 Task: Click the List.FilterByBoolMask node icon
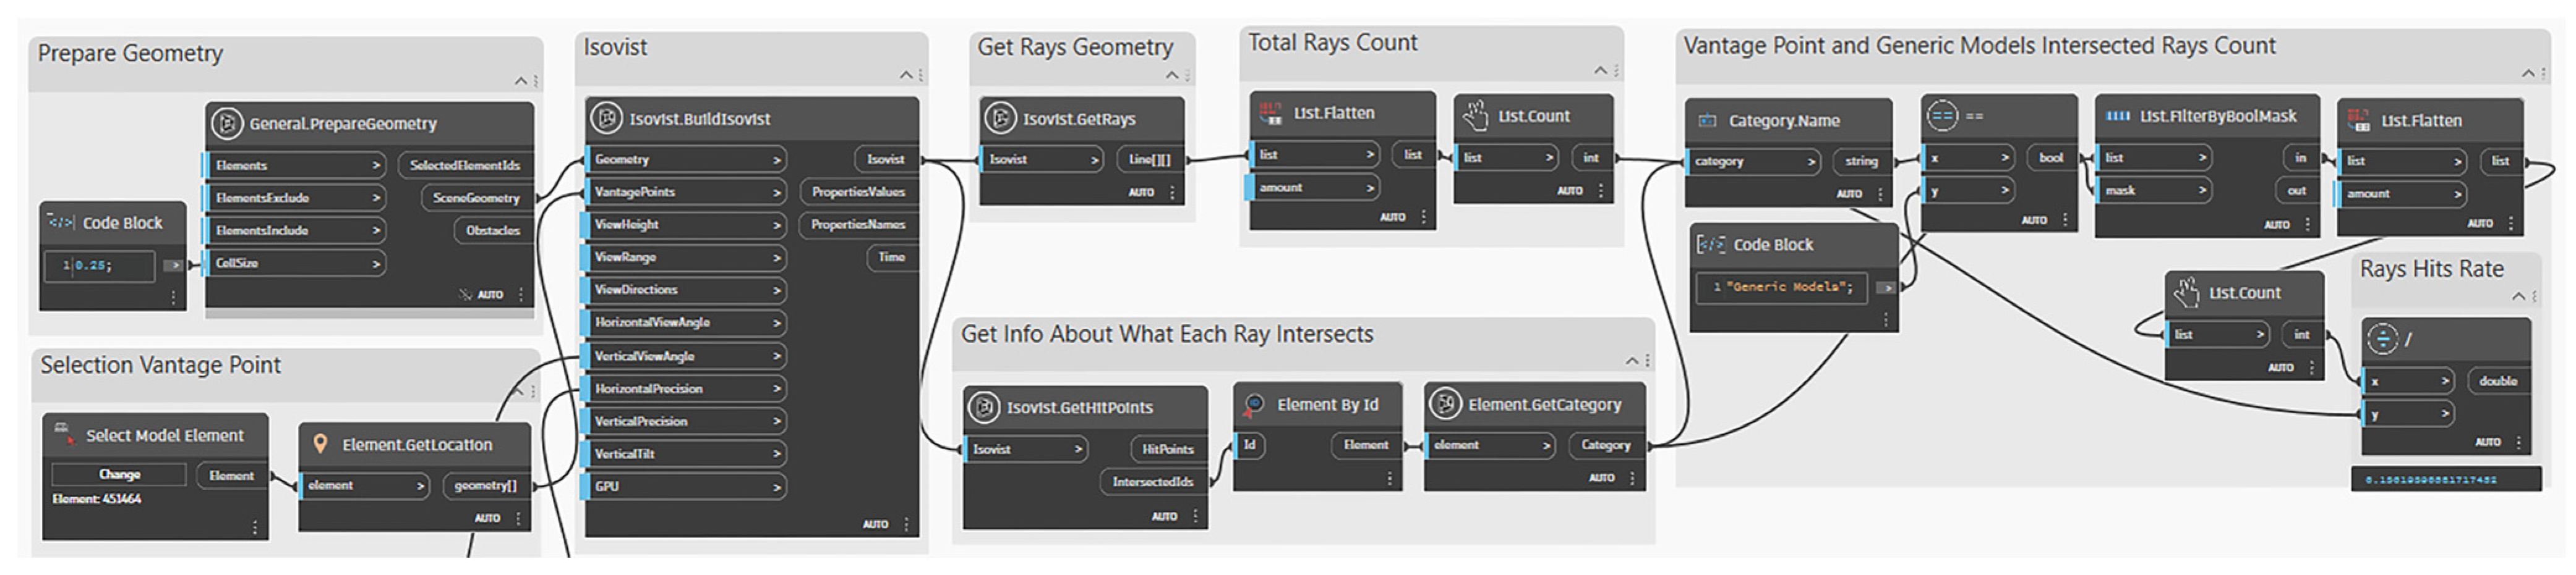click(2117, 117)
